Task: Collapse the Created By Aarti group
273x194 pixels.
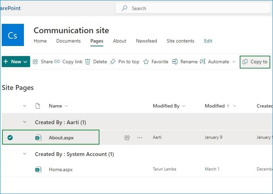Action: [x=25, y=122]
